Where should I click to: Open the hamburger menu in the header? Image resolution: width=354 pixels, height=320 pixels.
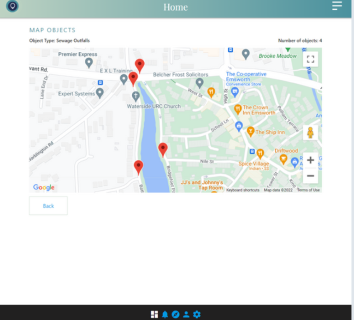tap(337, 6)
